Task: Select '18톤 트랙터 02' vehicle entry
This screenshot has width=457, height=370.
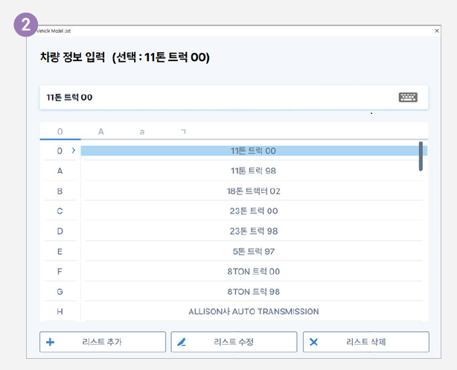Action: [x=253, y=191]
